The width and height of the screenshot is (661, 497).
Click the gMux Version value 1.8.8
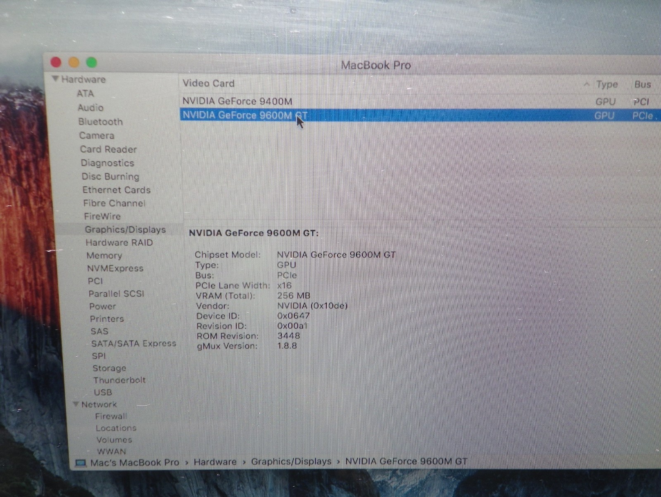(x=287, y=346)
